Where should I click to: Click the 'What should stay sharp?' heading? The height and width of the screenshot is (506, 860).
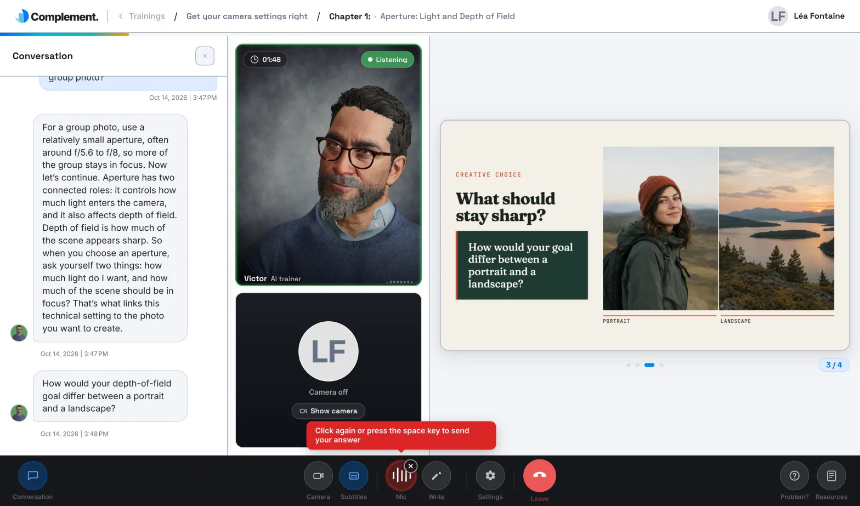505,207
